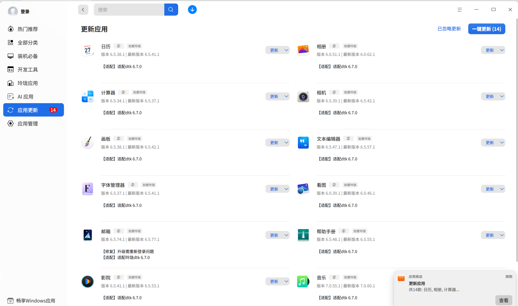Viewport: 518px width, 306px height.
Task: Click 一键更新 (14) button
Action: 487,29
